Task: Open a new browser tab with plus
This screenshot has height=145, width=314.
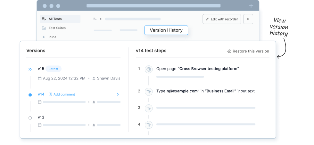Action: (x=251, y=6)
